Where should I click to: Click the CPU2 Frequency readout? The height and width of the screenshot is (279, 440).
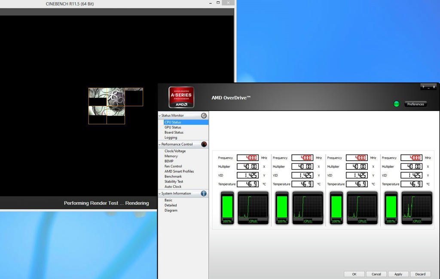(x=357, y=158)
